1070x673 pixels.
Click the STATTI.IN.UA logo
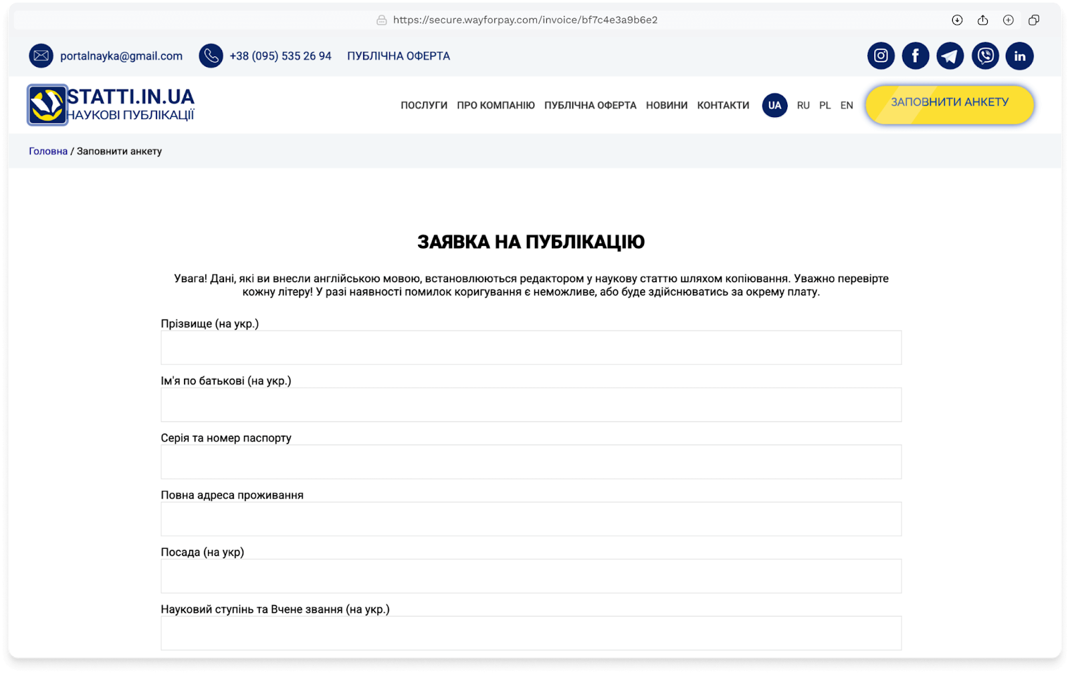pyautogui.click(x=111, y=105)
